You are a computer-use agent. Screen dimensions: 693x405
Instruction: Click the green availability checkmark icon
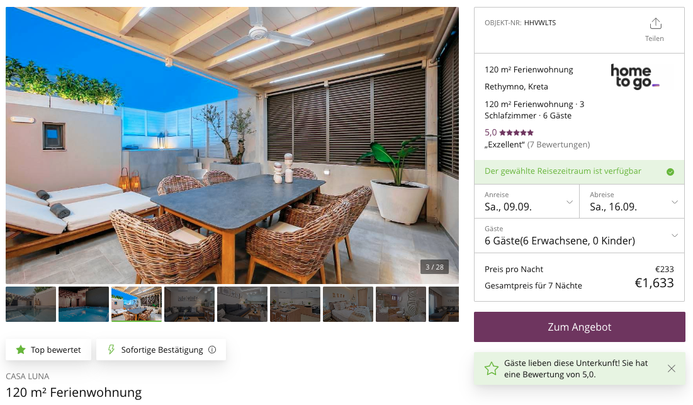670,172
